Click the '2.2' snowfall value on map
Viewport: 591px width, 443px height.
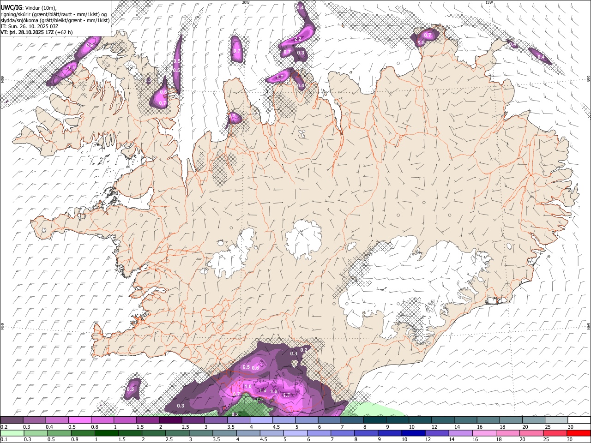tap(298, 39)
